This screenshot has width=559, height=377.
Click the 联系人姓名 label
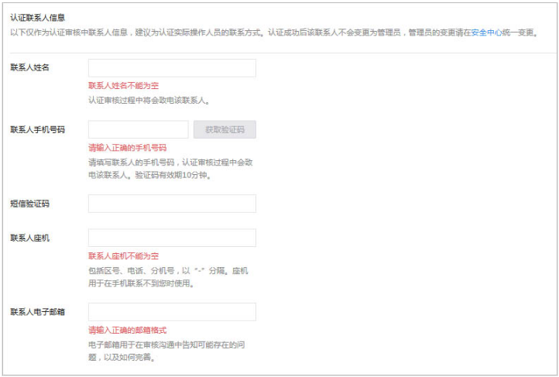click(29, 67)
